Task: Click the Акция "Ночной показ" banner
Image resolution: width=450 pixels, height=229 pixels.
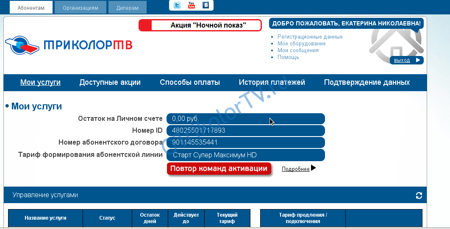Action: coord(200,25)
